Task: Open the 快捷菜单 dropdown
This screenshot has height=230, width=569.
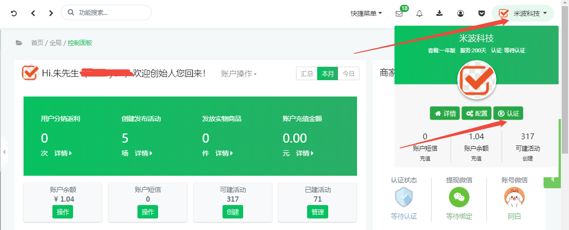Action: [x=366, y=13]
